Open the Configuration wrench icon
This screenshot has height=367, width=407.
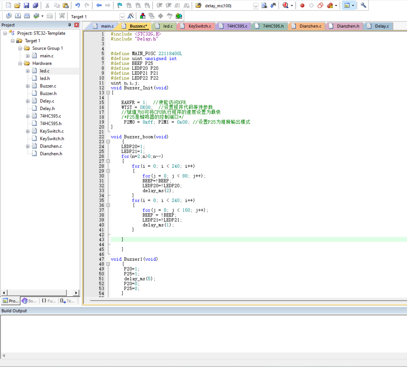tap(363, 6)
